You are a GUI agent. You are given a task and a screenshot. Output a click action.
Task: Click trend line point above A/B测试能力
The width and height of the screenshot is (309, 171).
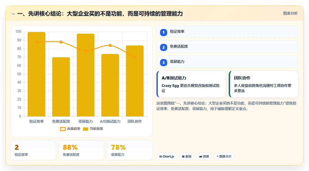pyautogui.click(x=110, y=46)
